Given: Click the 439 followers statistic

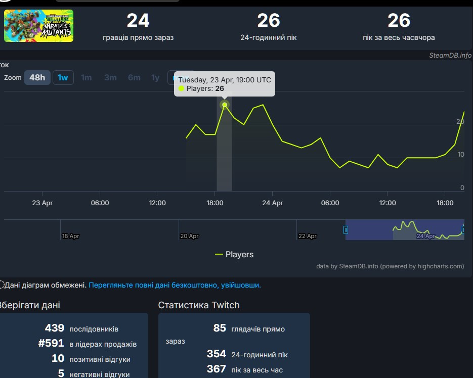Looking at the screenshot, I should point(55,328).
